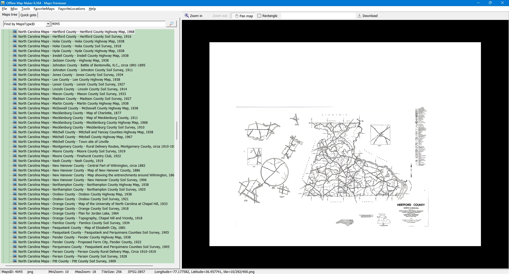Select Hertford County Soil Survey, 1916 entry
This screenshot has height=274, width=509.
pyautogui.click(x=74, y=37)
